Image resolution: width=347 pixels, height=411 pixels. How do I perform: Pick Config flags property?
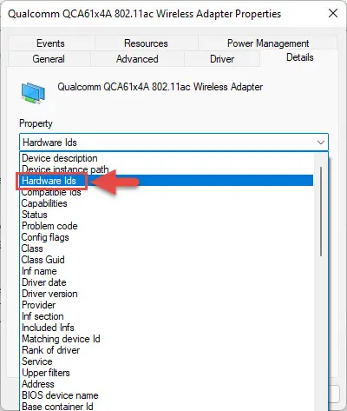click(167, 237)
